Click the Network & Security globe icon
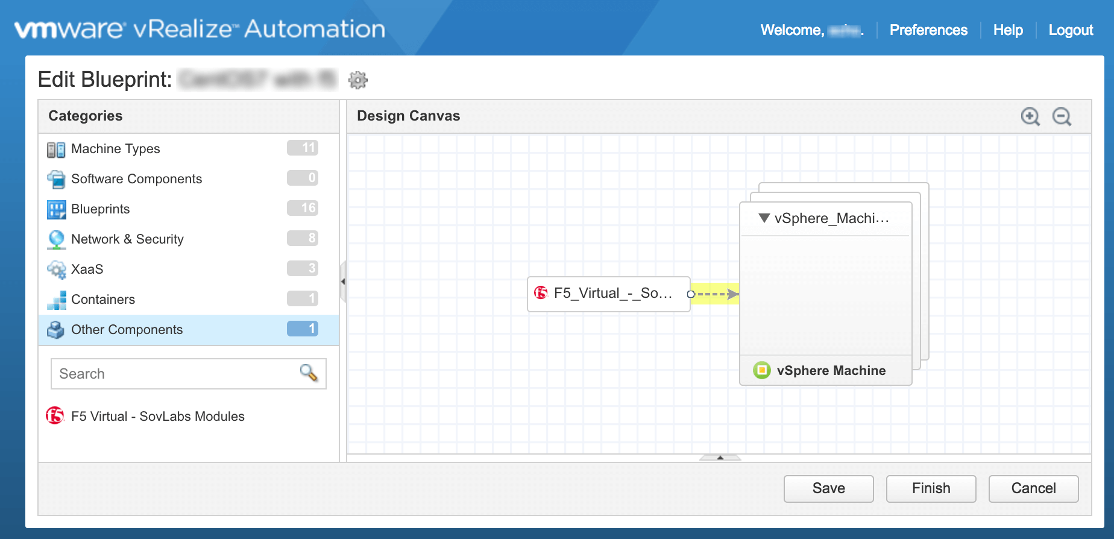The image size is (1114, 539). point(56,240)
